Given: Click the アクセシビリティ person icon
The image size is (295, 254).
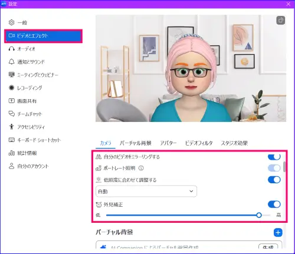Looking at the screenshot, I should 12,127.
